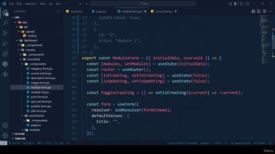Toggle the bottom panel visibility
The width and height of the screenshot is (275, 154).
pos(241,4)
